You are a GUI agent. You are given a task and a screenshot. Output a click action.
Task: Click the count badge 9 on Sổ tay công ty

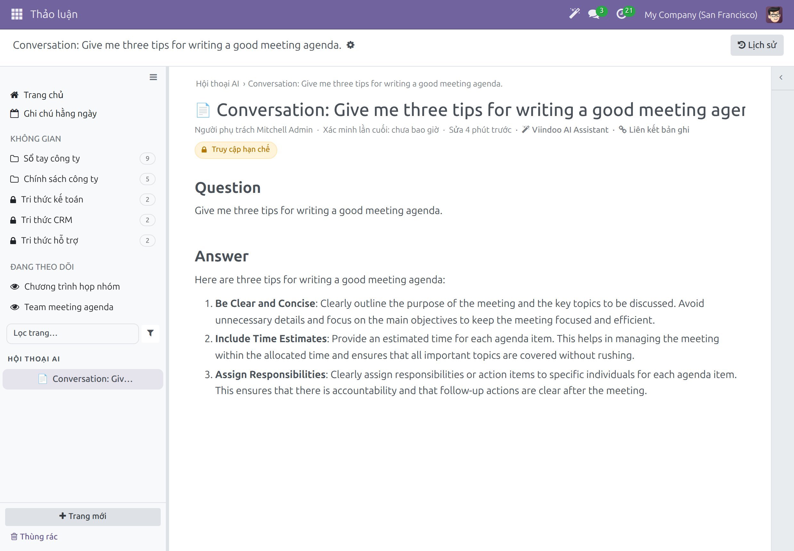click(147, 159)
